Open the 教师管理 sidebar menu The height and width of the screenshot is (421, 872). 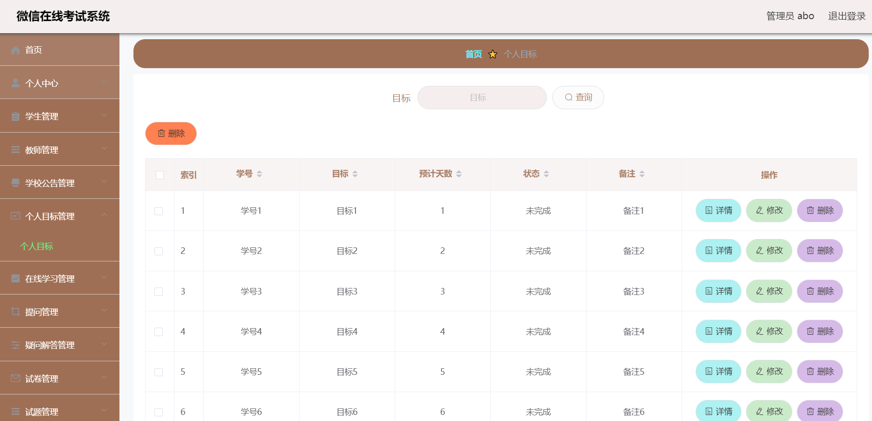(x=60, y=149)
